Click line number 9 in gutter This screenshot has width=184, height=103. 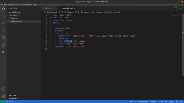[46, 36]
